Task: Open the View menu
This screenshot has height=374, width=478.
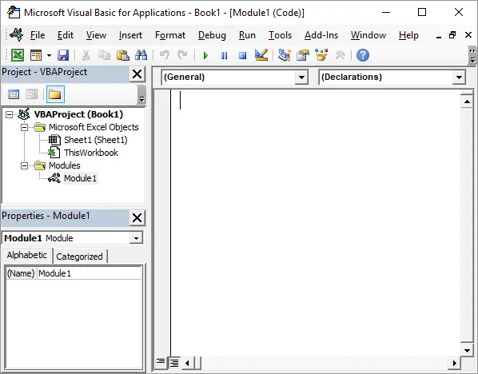Action: 96,35
